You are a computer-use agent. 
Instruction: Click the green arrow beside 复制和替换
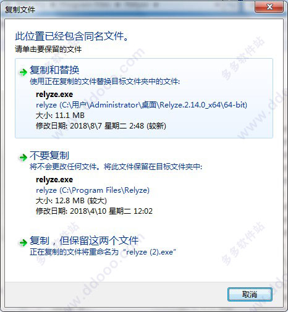point(23,72)
